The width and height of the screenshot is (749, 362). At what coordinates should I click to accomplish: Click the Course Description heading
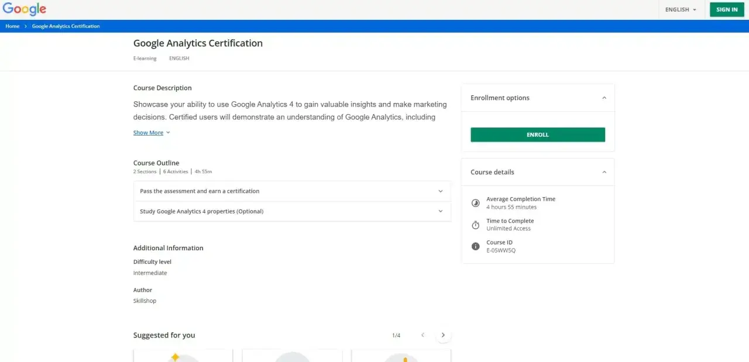click(163, 88)
